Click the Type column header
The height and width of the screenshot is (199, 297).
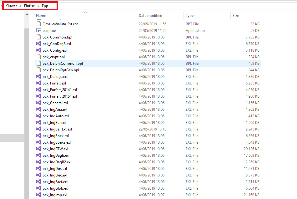point(189,16)
